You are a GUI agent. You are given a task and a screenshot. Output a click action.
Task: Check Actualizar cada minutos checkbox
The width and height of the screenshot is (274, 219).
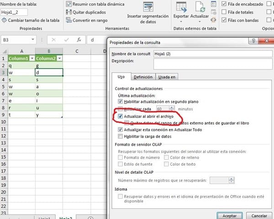coord(120,109)
